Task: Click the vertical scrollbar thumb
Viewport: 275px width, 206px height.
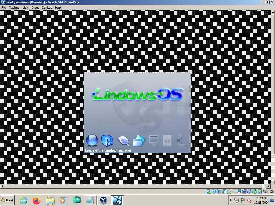Action: 273,84
